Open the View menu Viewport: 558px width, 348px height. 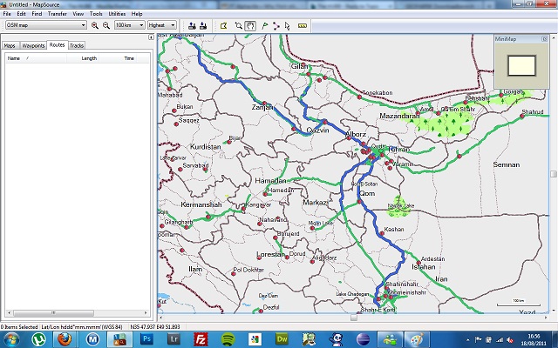pos(78,14)
